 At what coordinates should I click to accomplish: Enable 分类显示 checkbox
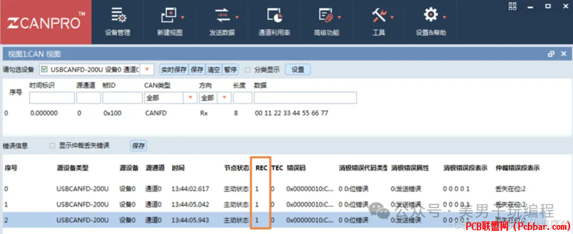(248, 69)
